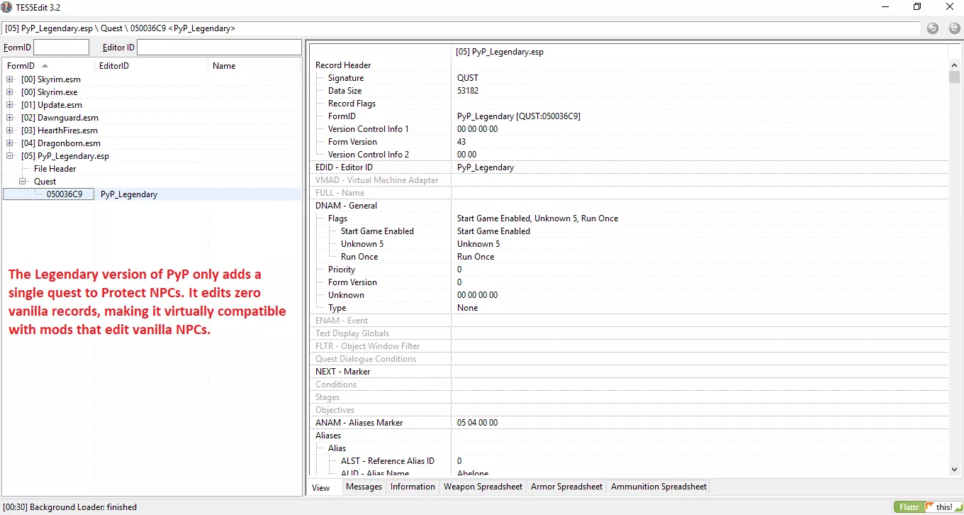
Task: Open the Weapon Spreadsheet tab
Action: point(483,487)
